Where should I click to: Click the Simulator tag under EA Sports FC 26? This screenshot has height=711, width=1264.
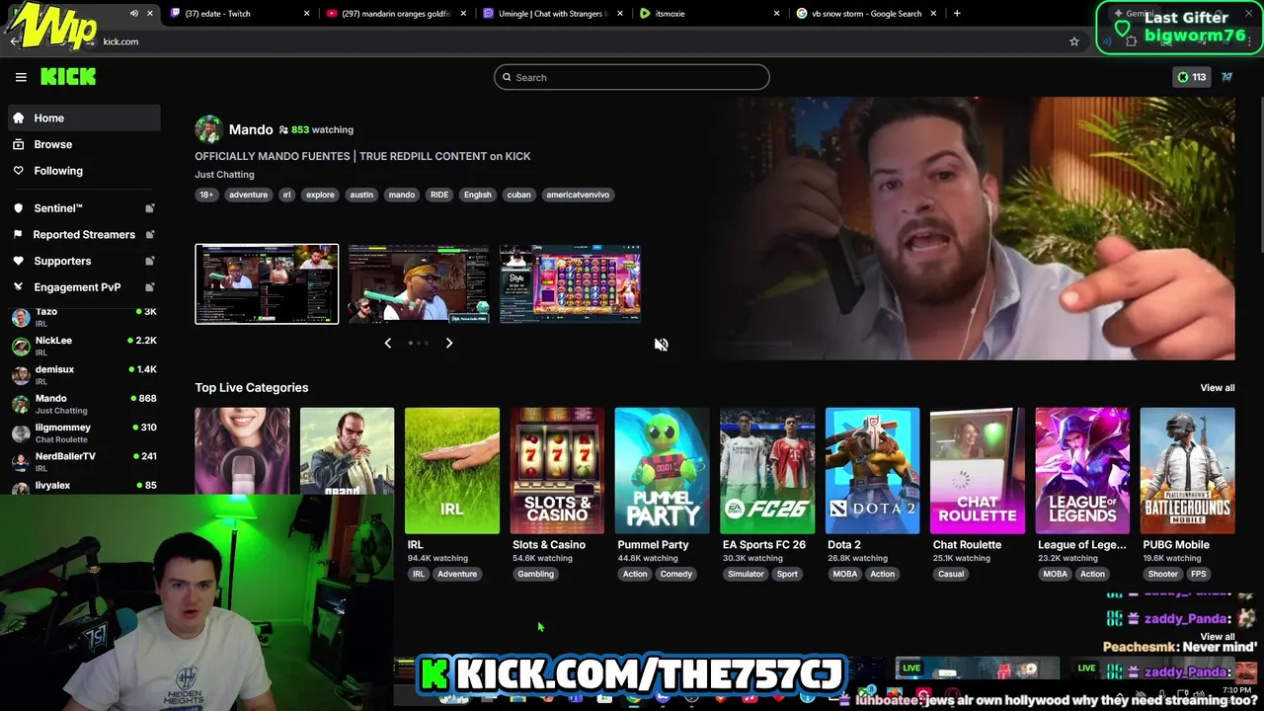[746, 574]
